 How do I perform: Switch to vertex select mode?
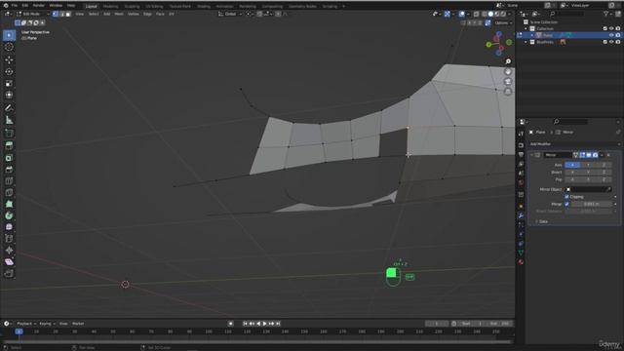(x=56, y=14)
